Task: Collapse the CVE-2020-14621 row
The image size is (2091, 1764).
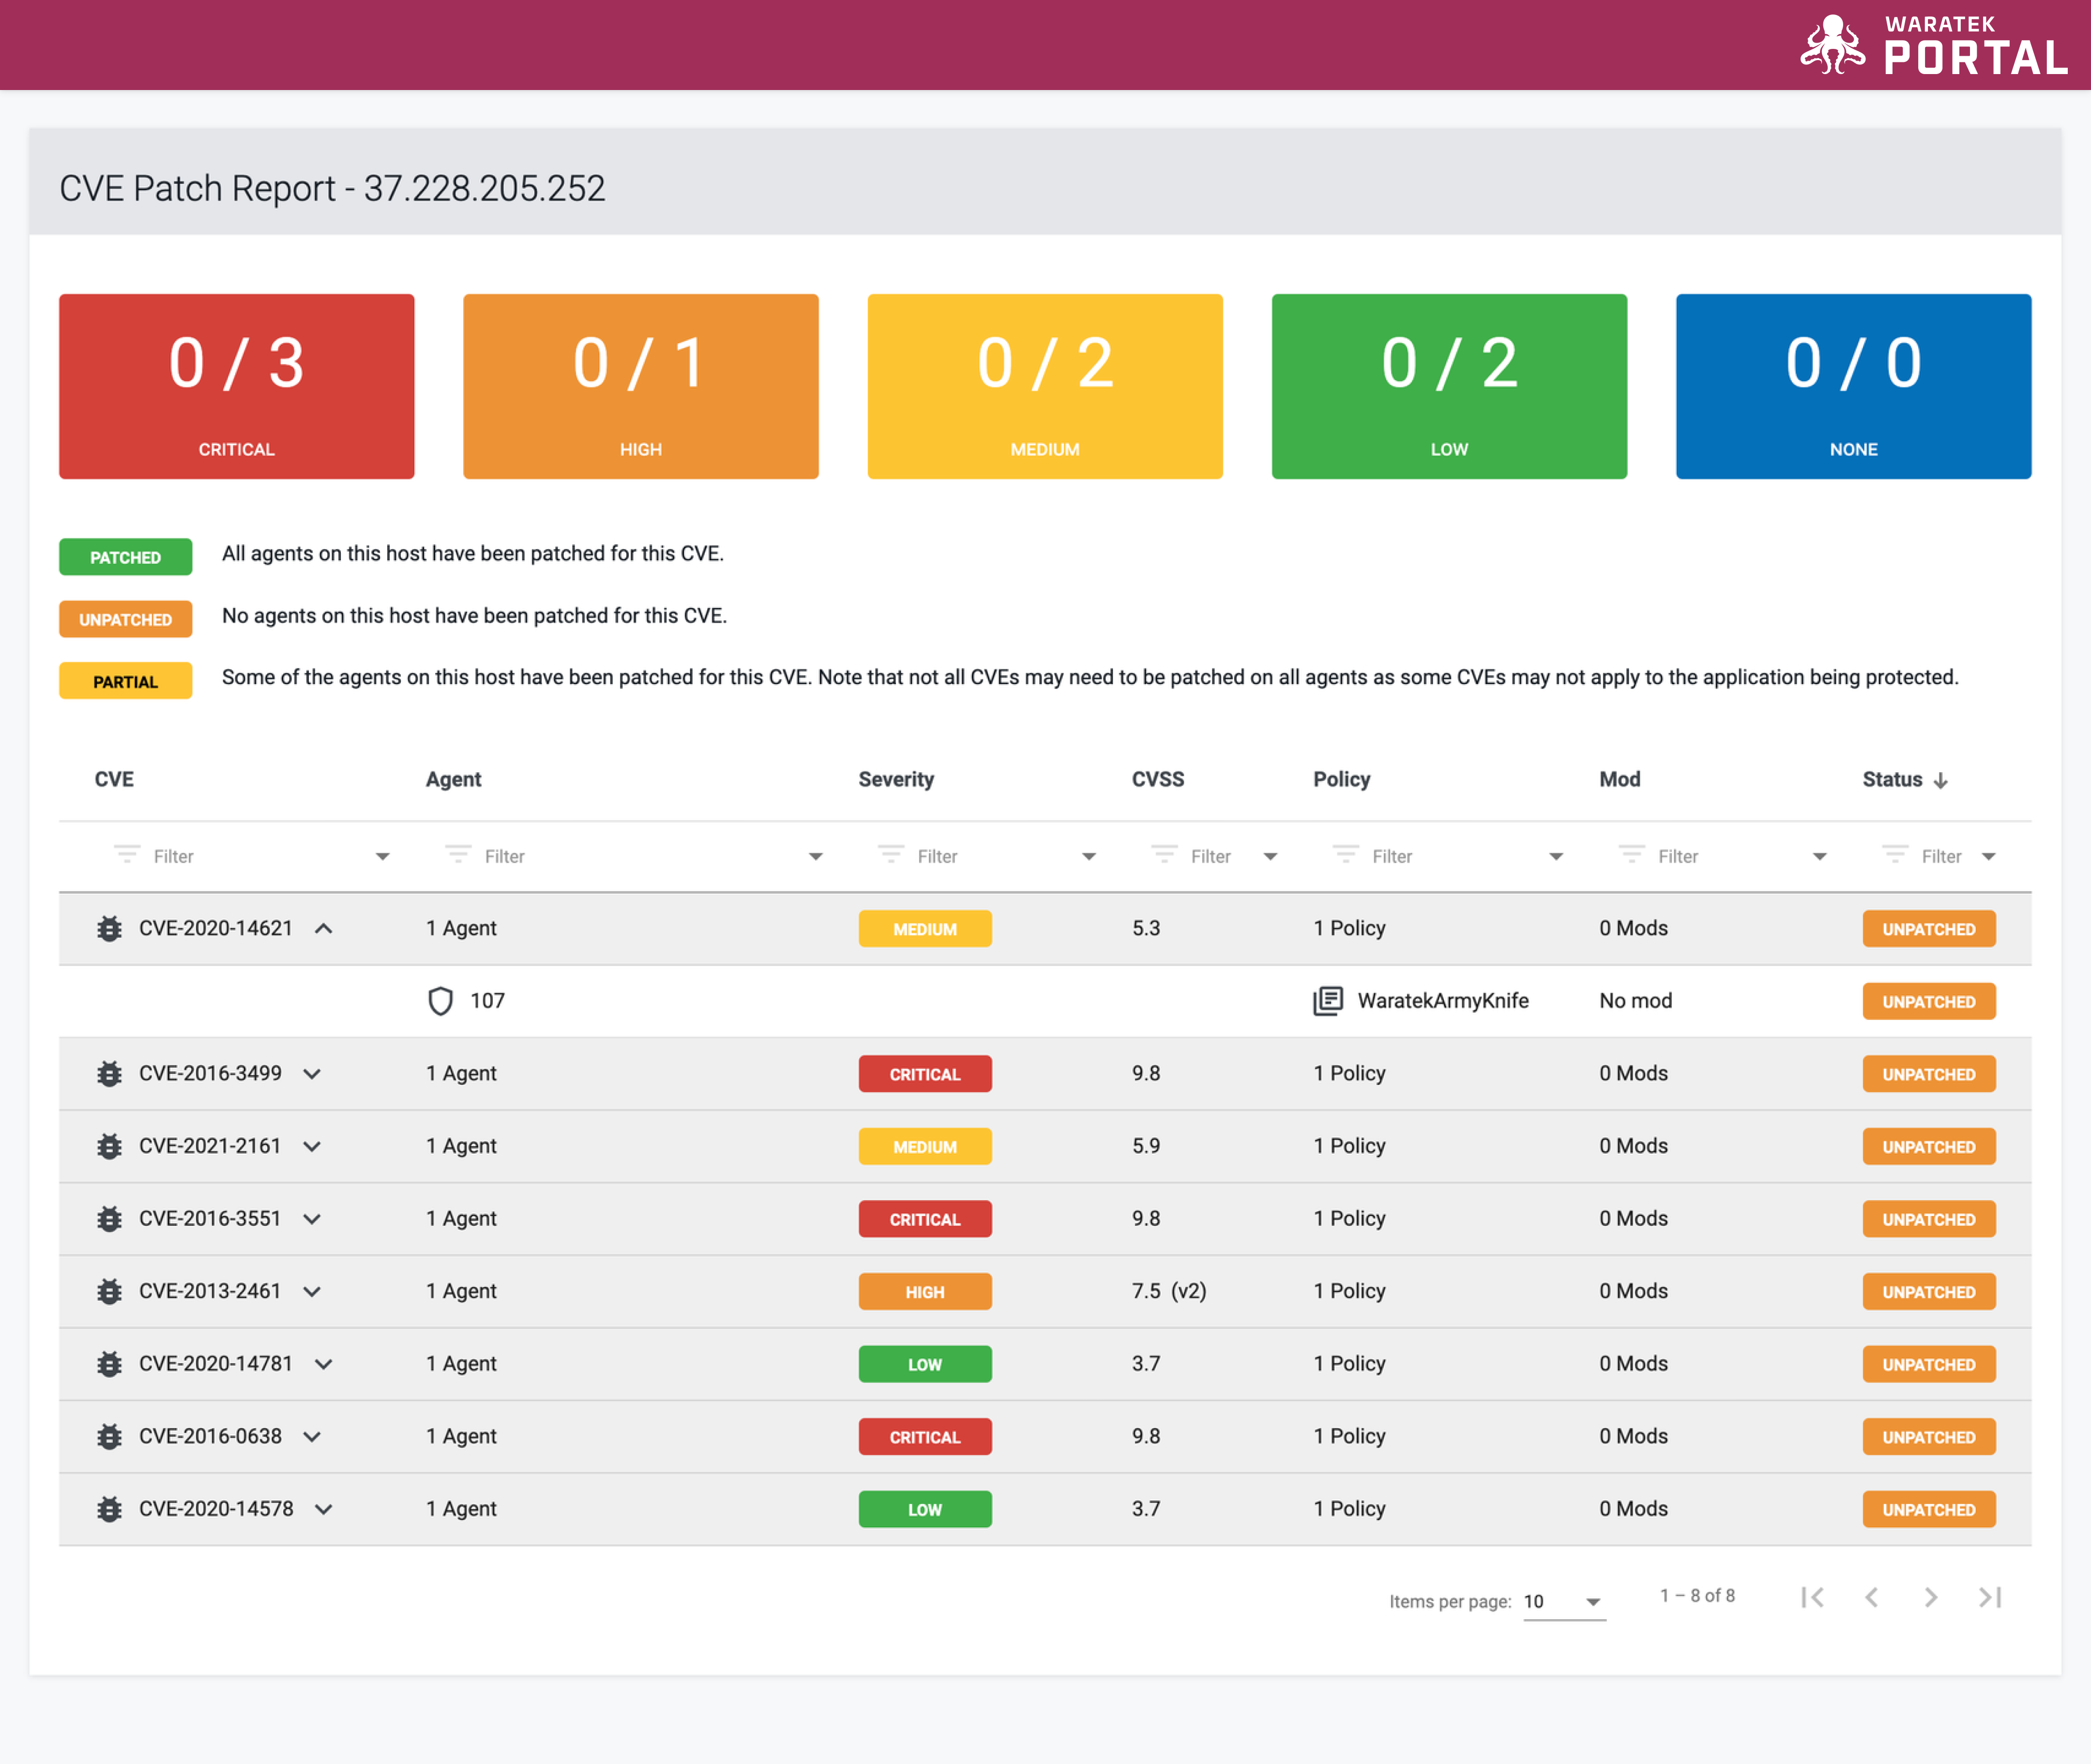Action: coord(323,928)
